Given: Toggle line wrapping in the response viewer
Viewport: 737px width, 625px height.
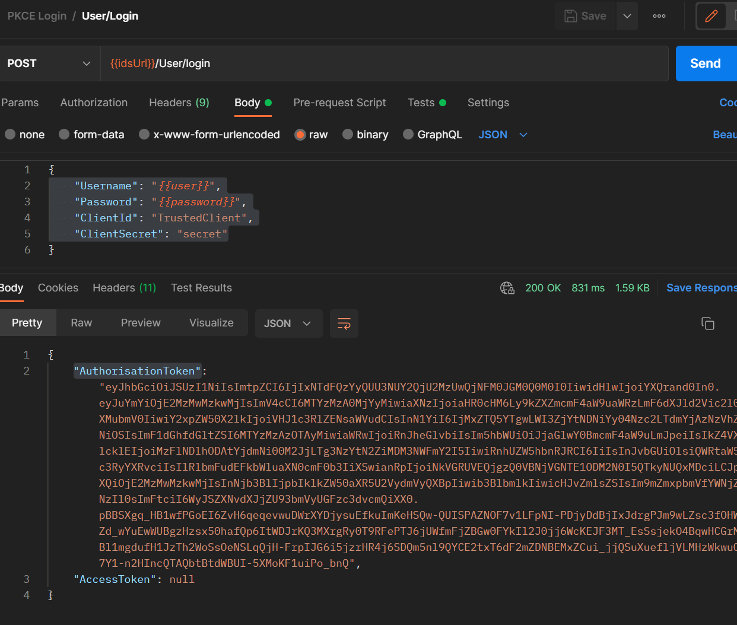Looking at the screenshot, I should tap(344, 323).
